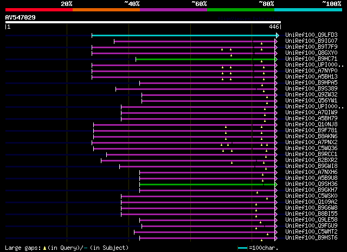This screenshot has width=347, height=252.
Task: Select the green alignment bar of Q9SH36
Action: [x=207, y=184]
